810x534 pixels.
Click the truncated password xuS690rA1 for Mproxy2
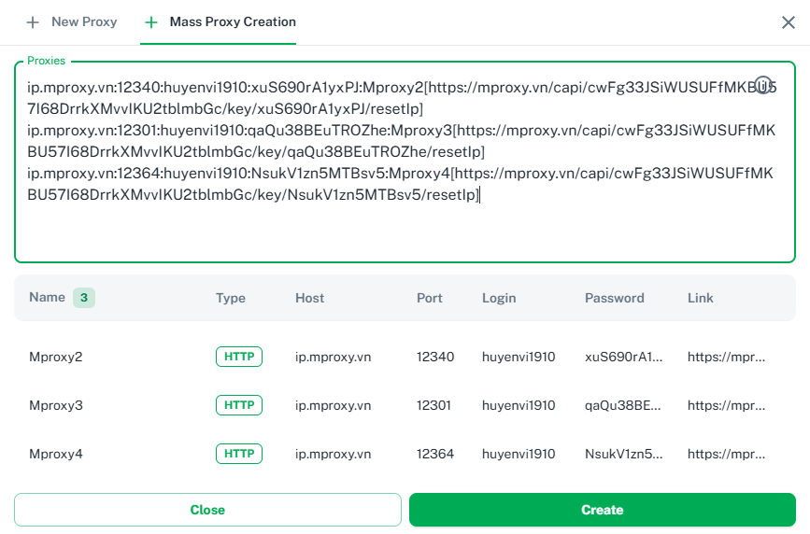point(623,357)
